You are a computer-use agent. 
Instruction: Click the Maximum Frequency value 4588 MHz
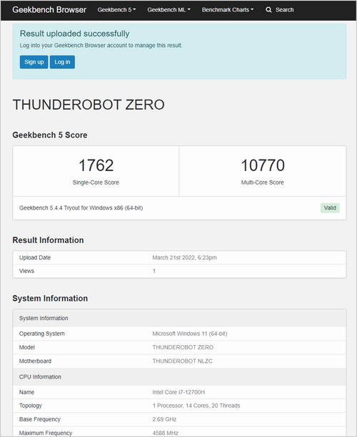coord(165,433)
